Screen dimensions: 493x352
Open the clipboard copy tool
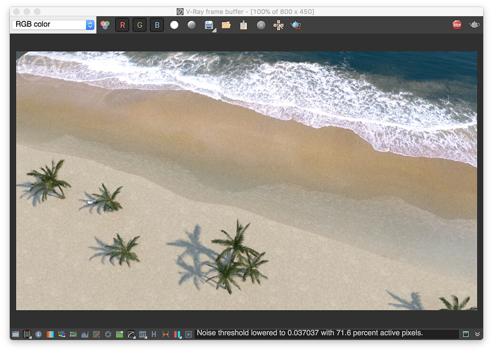tap(243, 25)
